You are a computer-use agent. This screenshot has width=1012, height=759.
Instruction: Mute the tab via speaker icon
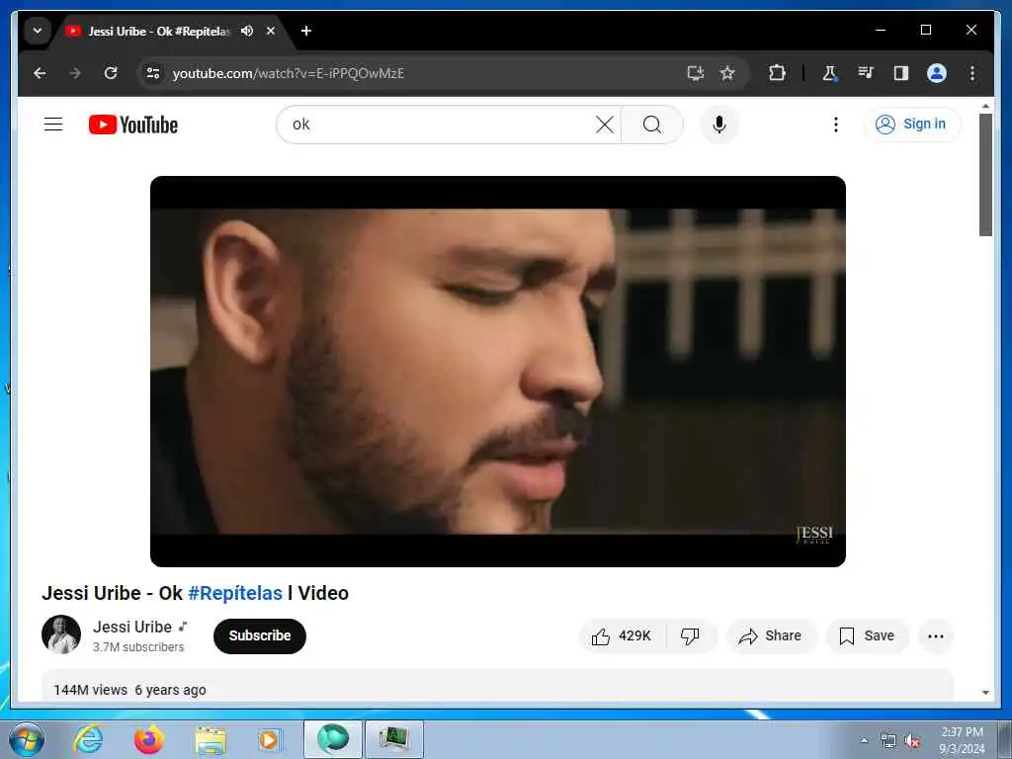tap(247, 31)
